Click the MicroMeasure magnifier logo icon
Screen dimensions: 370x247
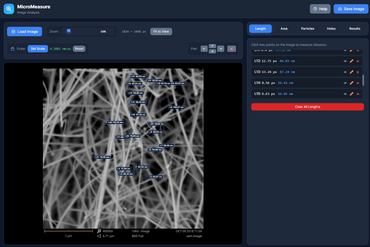coord(9,9)
